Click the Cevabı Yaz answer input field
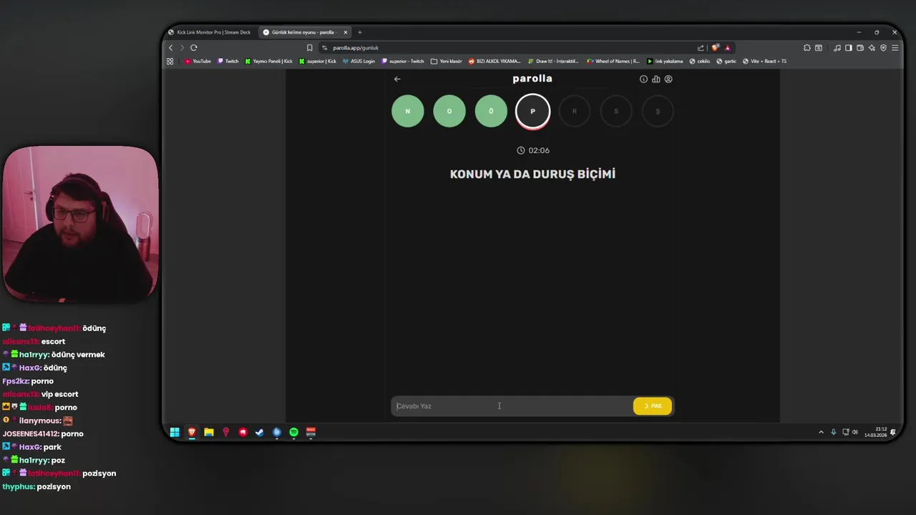Viewport: 916px width, 515px height. pos(512,406)
